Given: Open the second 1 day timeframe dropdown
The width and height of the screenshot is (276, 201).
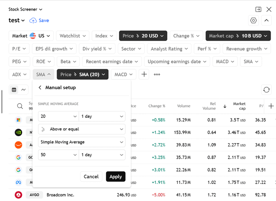Looking at the screenshot, I should pyautogui.click(x=102, y=155).
